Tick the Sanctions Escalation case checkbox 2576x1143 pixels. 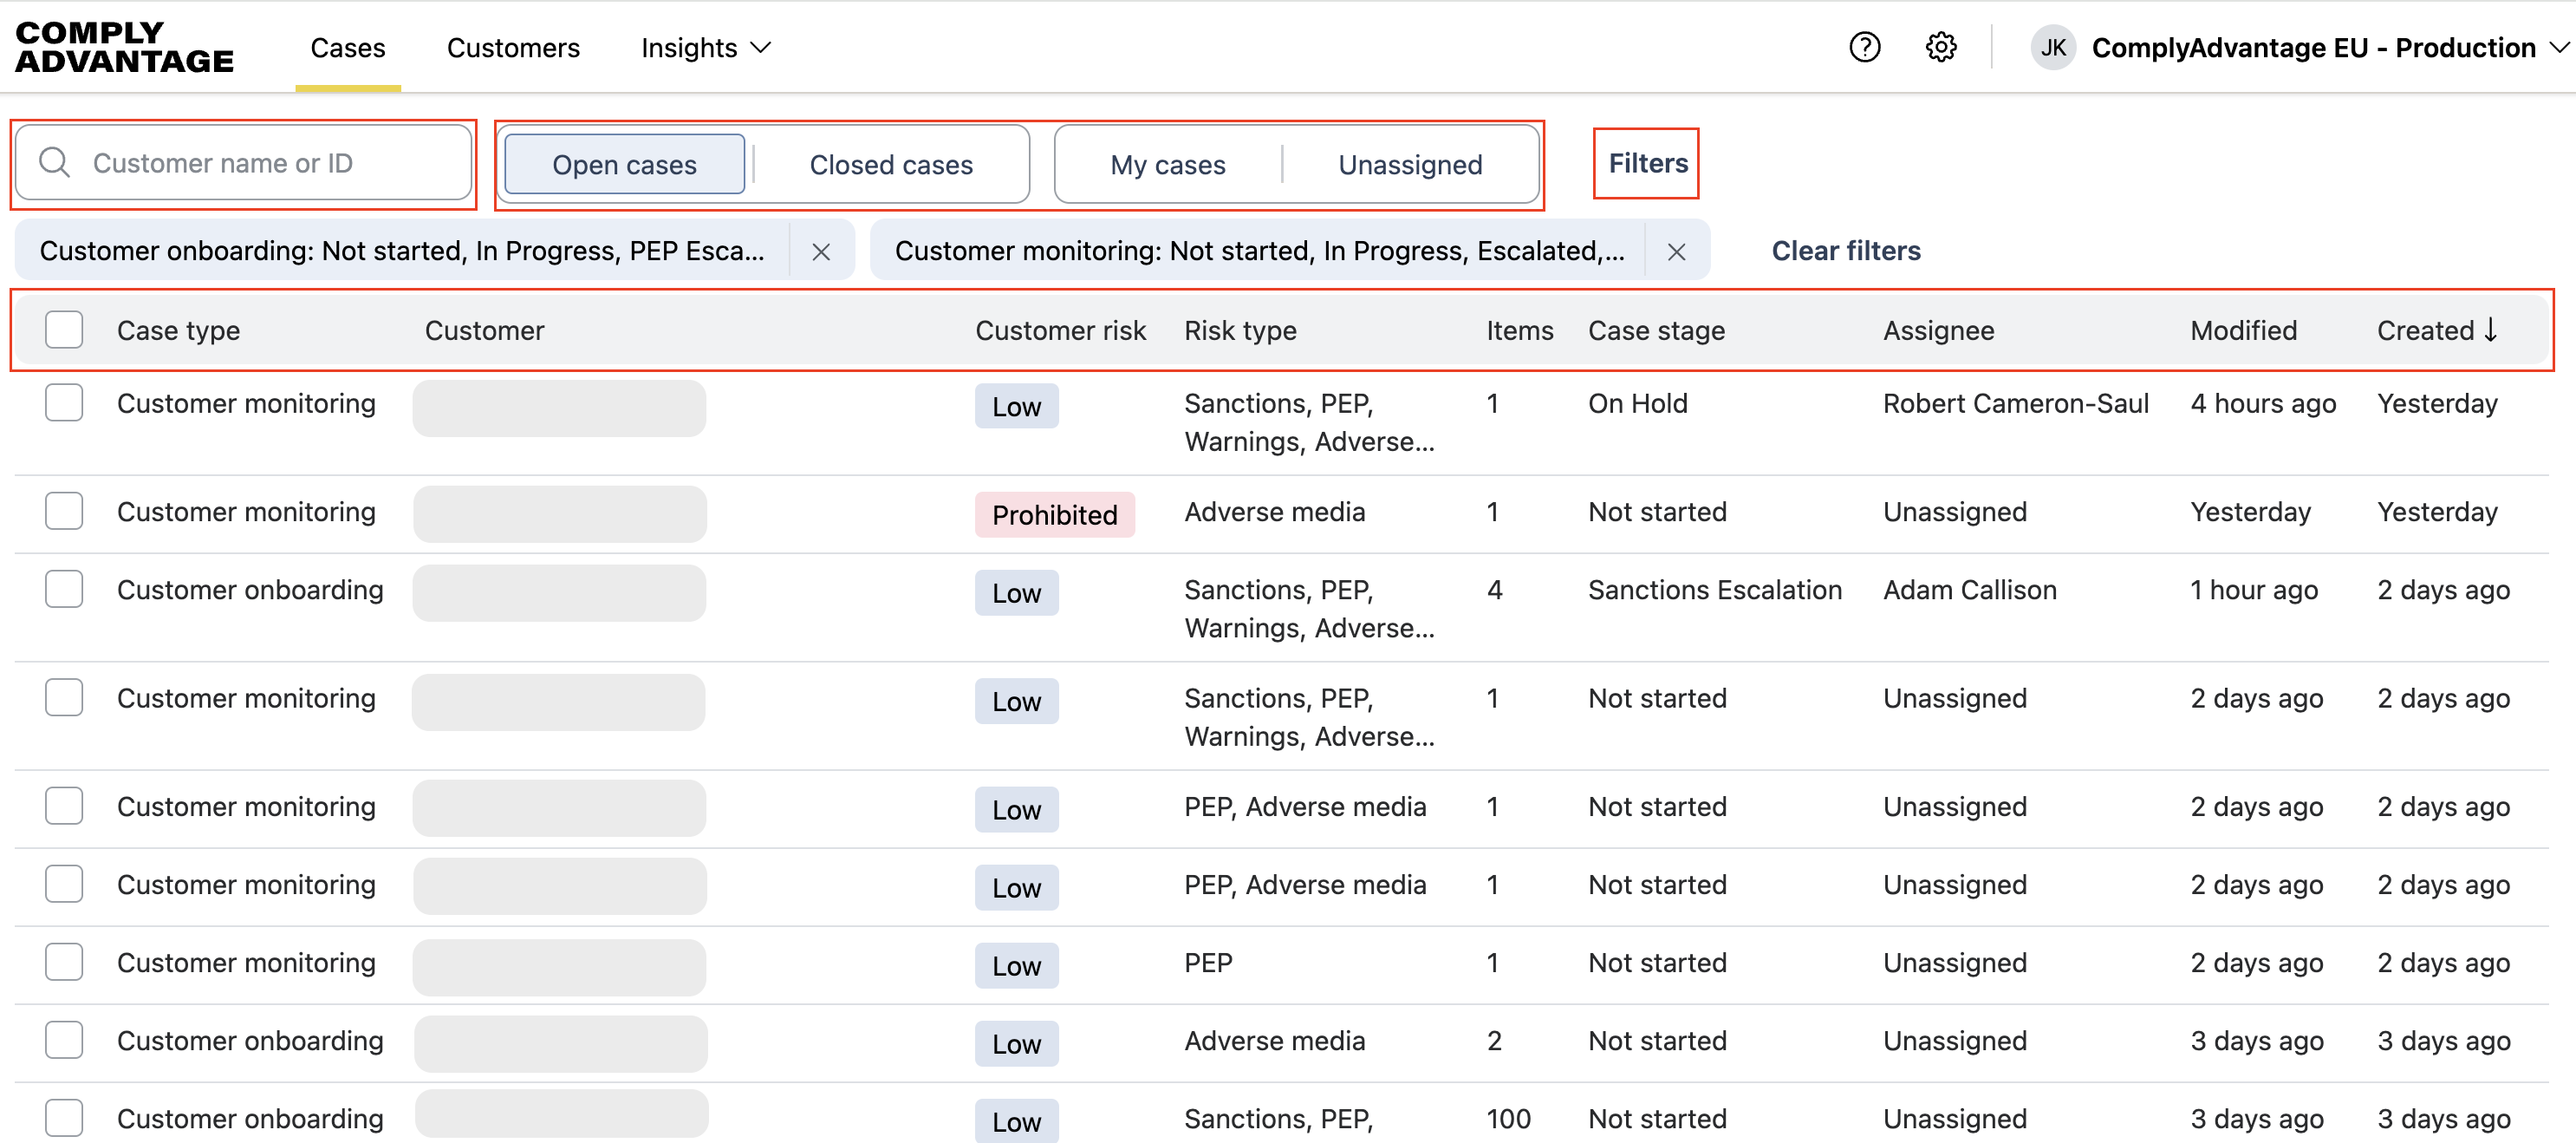pyautogui.click(x=64, y=590)
